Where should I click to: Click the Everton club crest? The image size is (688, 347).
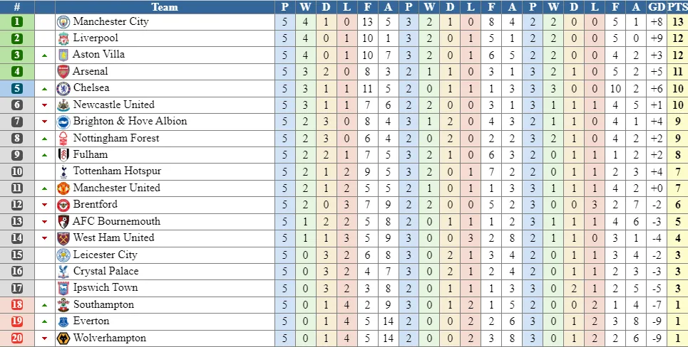(x=63, y=321)
